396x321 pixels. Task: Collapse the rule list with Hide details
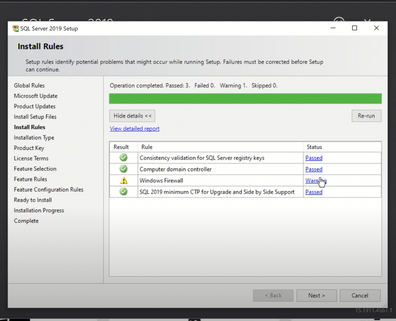coord(132,116)
